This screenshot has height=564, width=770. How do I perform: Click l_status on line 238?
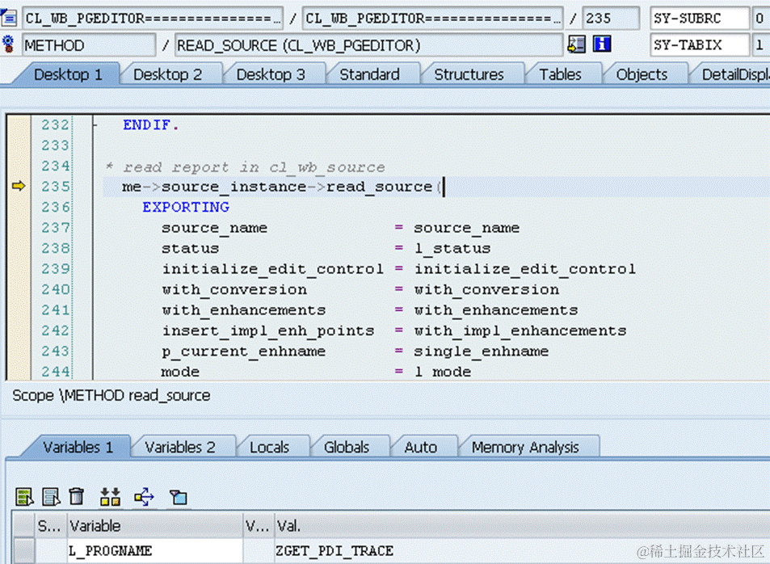point(452,248)
